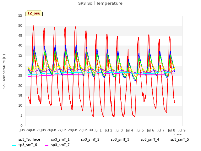
Task: Select the sp3_smT_5 legend label
Action: pyautogui.click(x=180, y=140)
